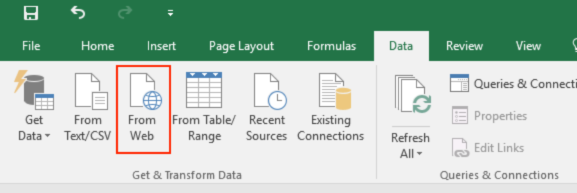Switch to the Review tab
This screenshot has height=193, width=577.
465,46
